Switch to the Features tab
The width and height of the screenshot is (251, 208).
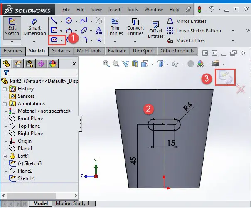pyautogui.click(x=13, y=51)
